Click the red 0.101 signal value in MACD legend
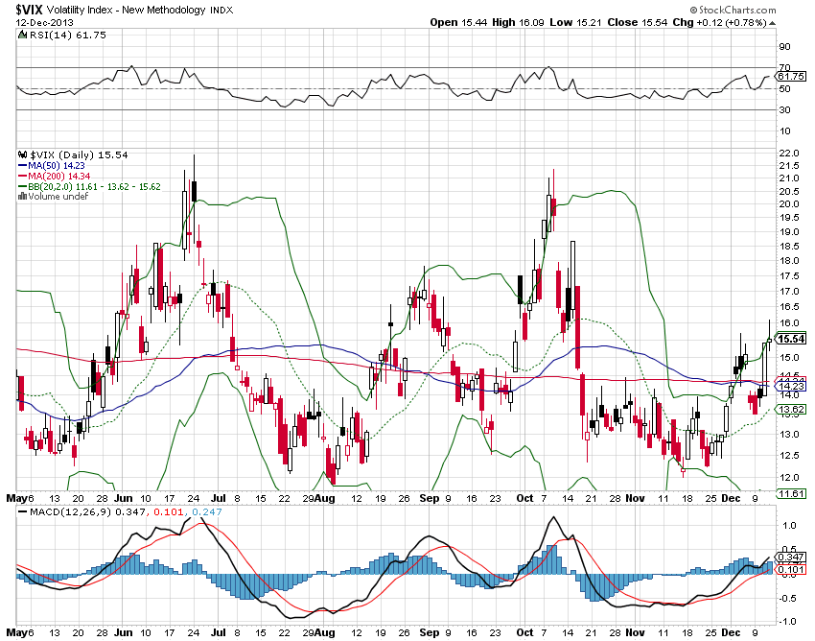The width and height of the screenshot is (815, 641). [168, 512]
